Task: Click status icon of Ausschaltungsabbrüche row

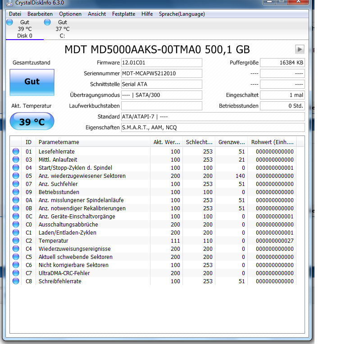Action: pyautogui.click(x=16, y=224)
